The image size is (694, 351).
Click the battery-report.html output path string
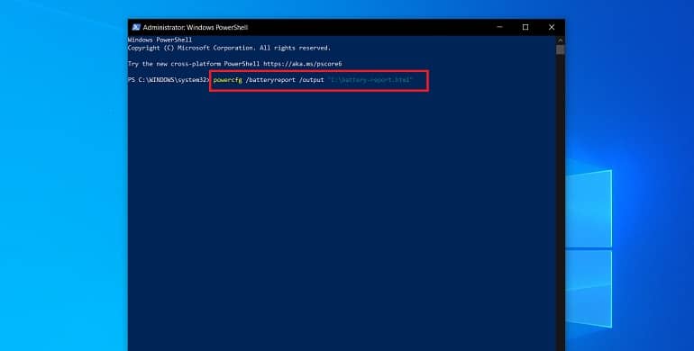click(x=370, y=80)
